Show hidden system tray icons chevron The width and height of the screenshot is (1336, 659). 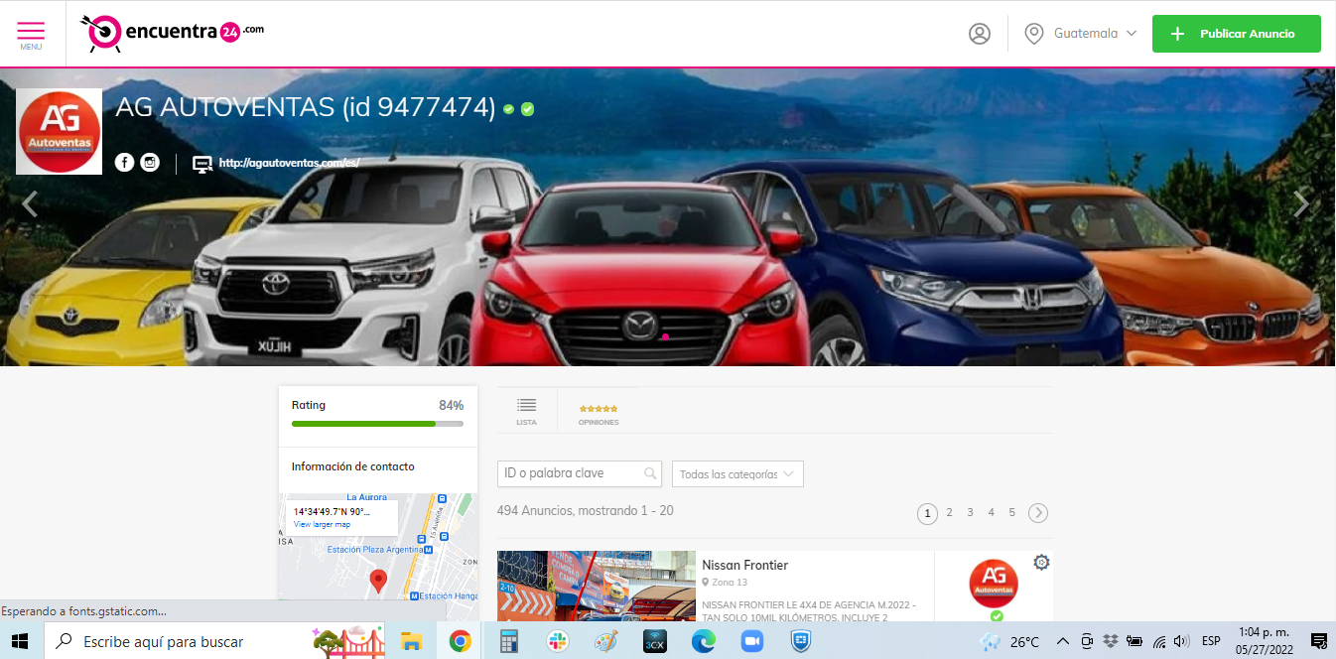click(1062, 641)
